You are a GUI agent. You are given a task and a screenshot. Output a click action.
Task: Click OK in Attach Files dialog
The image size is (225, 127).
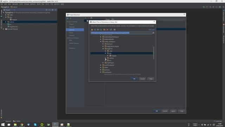[134, 79]
